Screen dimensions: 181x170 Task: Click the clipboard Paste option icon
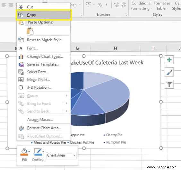tap(30, 31)
